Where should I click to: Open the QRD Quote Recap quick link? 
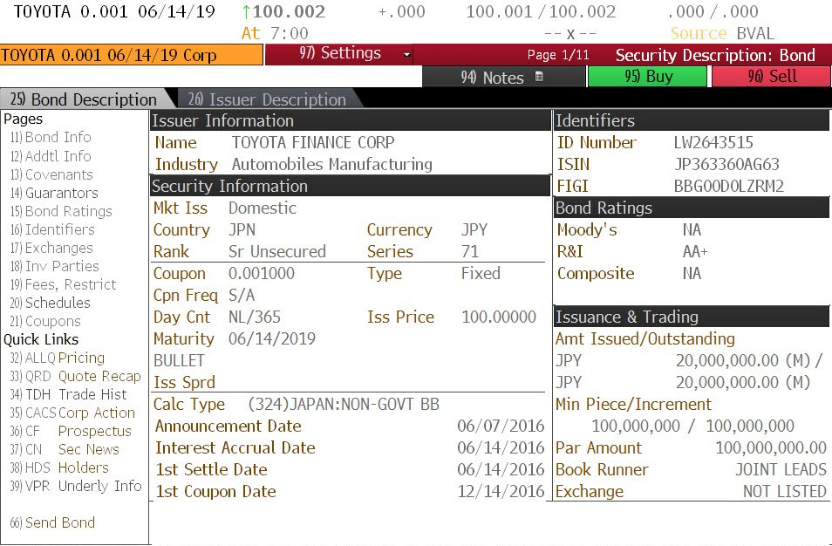75,376
